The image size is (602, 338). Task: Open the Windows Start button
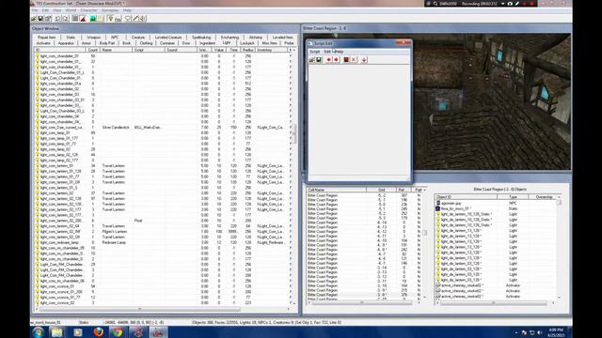pos(38,332)
